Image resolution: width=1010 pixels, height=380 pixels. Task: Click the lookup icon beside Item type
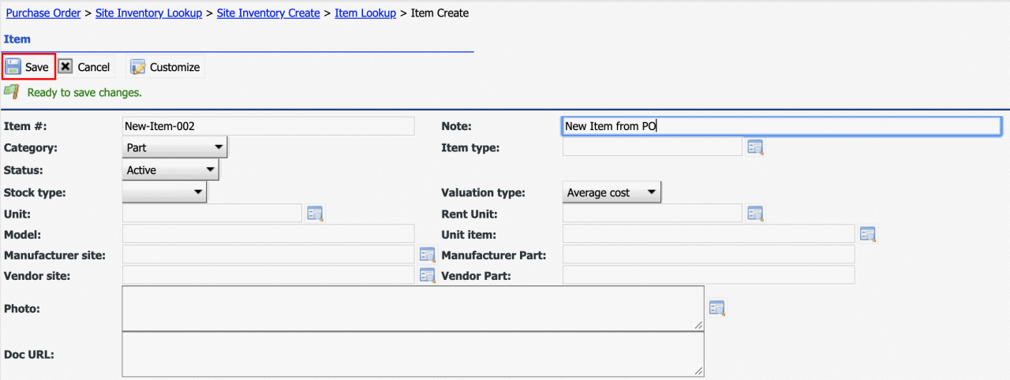755,147
